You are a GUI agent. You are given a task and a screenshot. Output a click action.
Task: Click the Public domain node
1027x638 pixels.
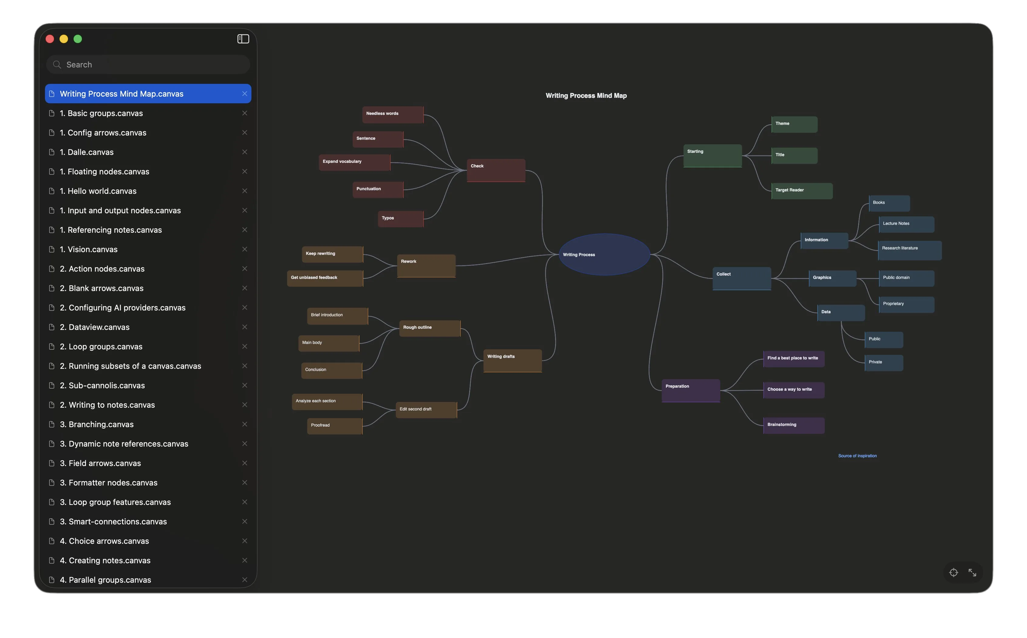tap(906, 279)
